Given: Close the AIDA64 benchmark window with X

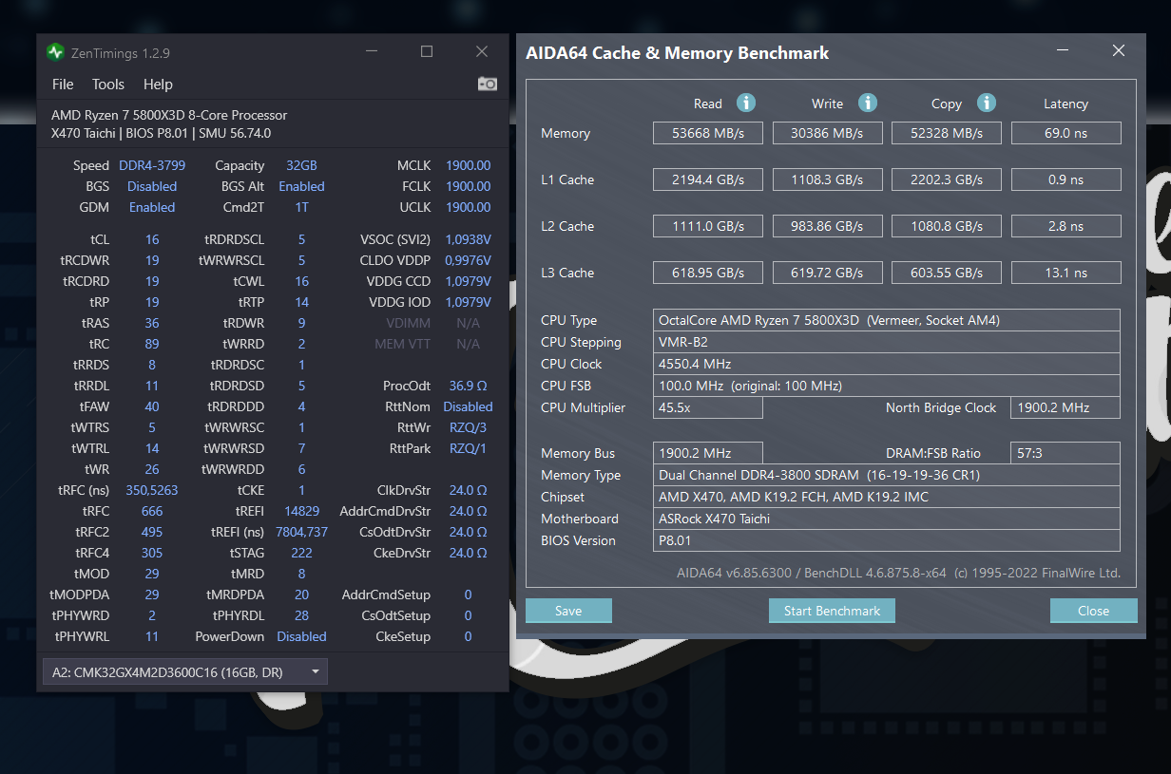Looking at the screenshot, I should [x=1119, y=52].
